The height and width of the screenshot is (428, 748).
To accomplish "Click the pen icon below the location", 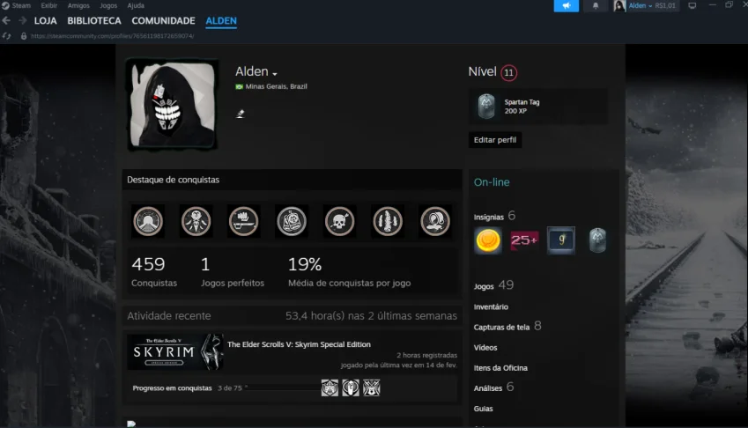I will pyautogui.click(x=240, y=114).
